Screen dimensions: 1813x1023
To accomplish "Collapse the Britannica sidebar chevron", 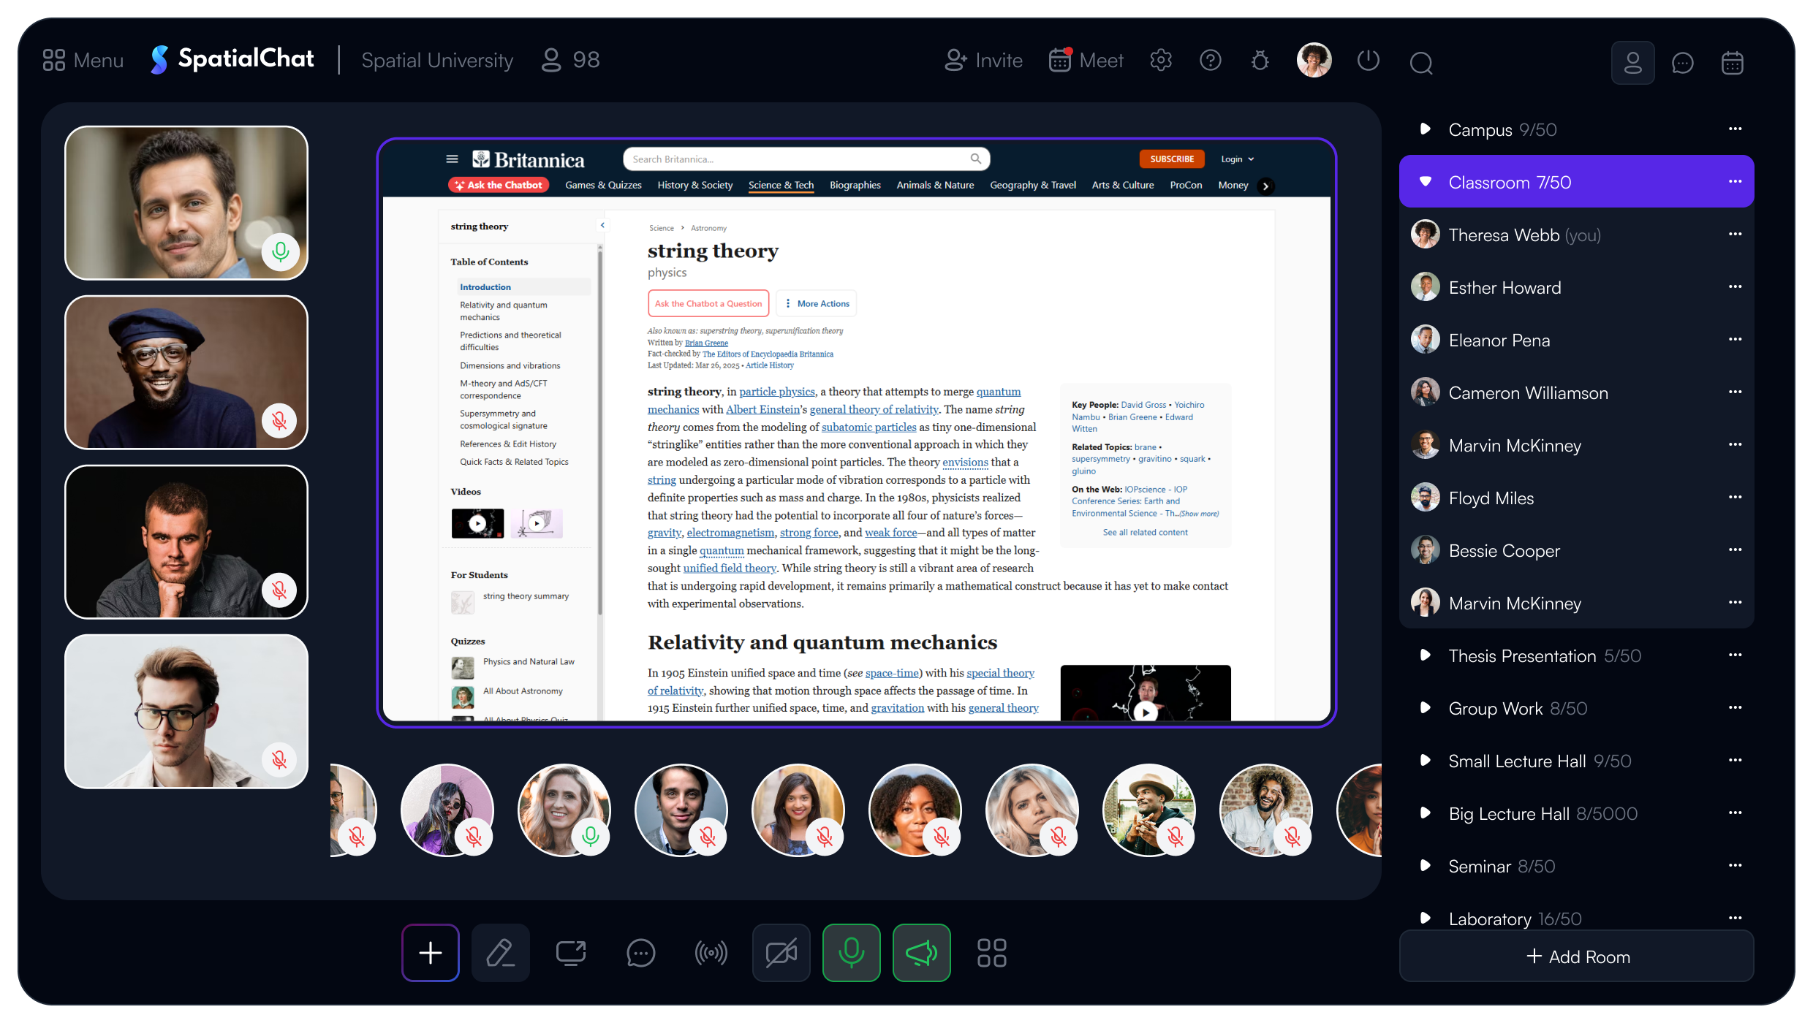I will (x=602, y=225).
